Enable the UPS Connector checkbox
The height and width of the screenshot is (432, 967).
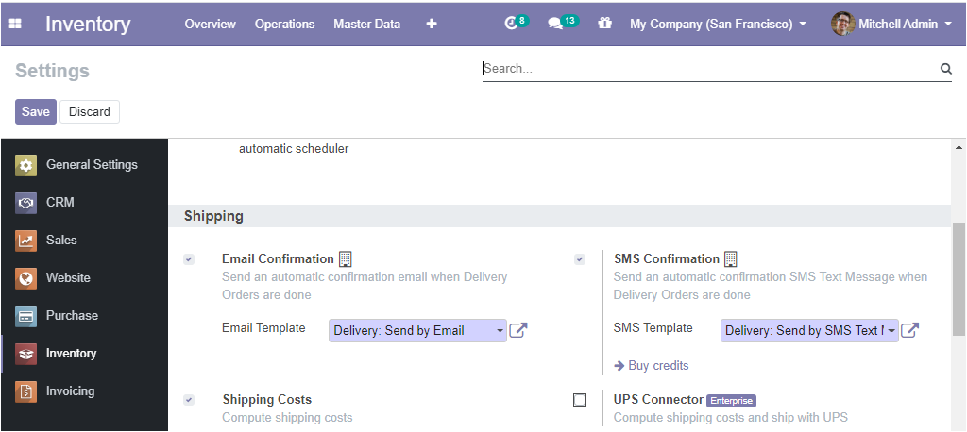pos(580,400)
